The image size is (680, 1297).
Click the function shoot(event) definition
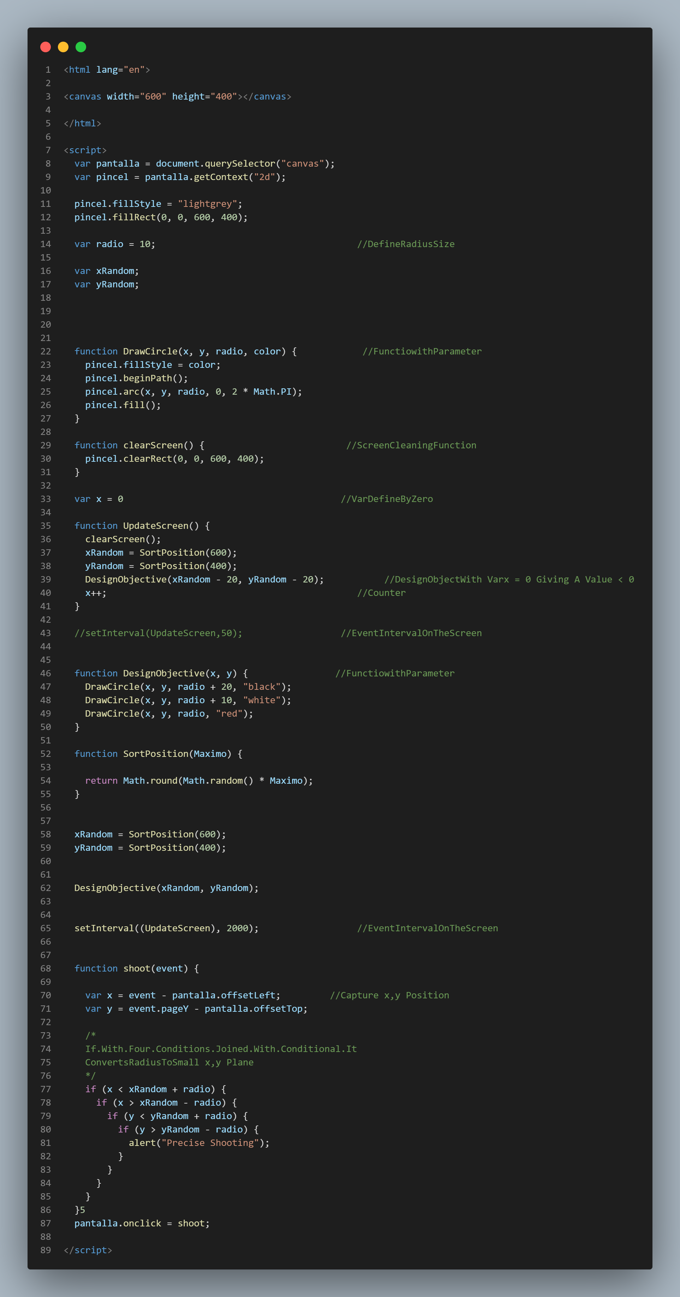[x=137, y=969]
